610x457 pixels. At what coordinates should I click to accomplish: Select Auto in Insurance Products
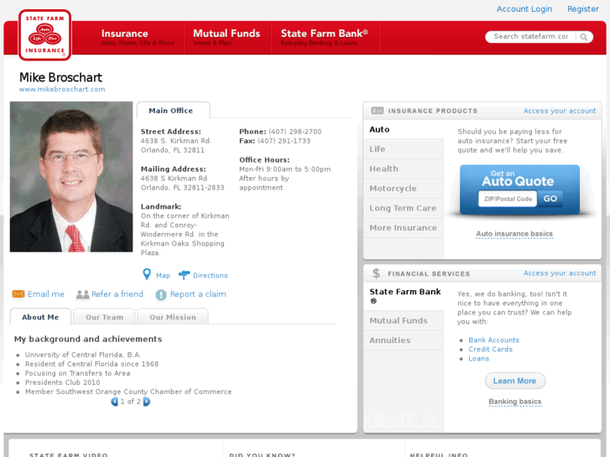click(404, 129)
